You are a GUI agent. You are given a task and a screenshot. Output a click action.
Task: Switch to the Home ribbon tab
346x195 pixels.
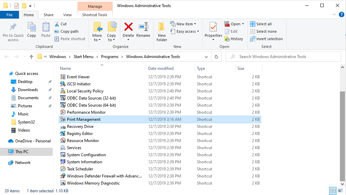pos(29,15)
